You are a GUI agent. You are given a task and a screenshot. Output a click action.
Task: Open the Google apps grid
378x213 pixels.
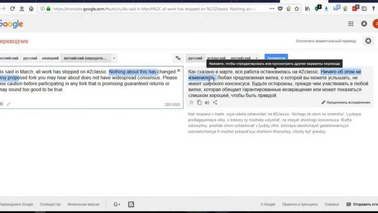tap(351, 24)
